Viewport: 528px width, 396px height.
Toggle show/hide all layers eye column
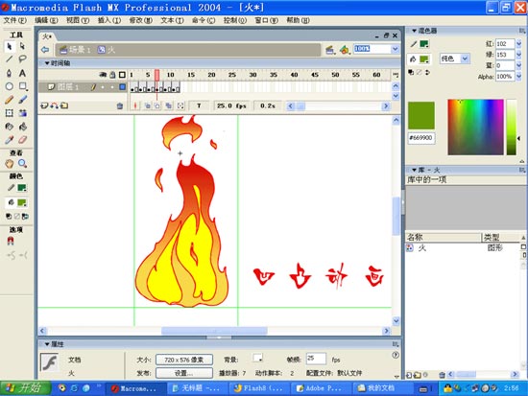pos(103,75)
